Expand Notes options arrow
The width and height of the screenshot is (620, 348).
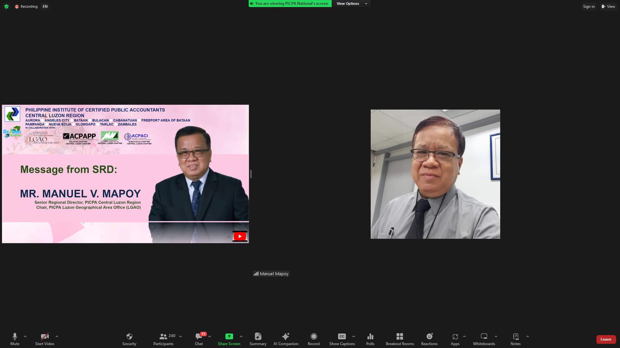coord(528,336)
